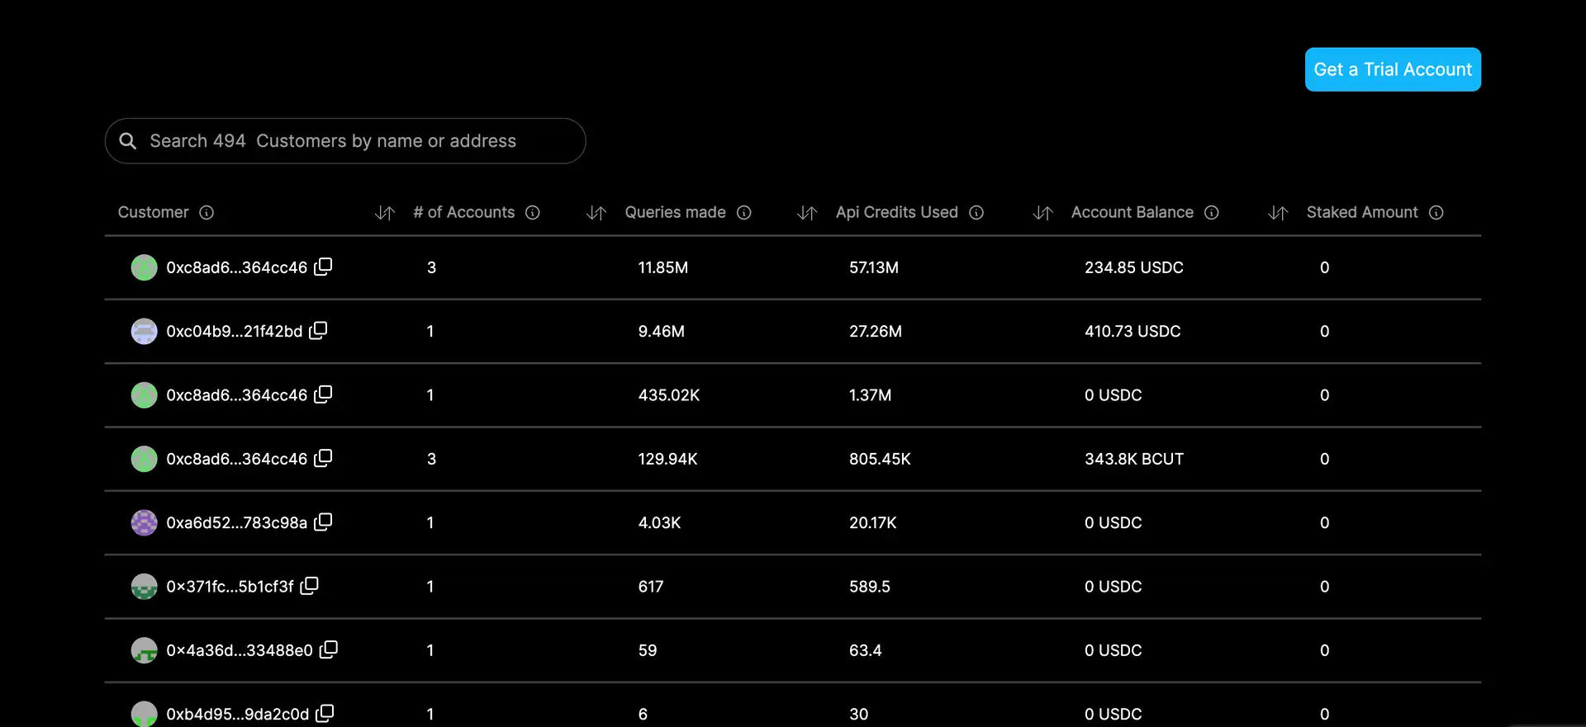Sort table by # of Accounts
This screenshot has width=1586, height=727.
tap(385, 213)
